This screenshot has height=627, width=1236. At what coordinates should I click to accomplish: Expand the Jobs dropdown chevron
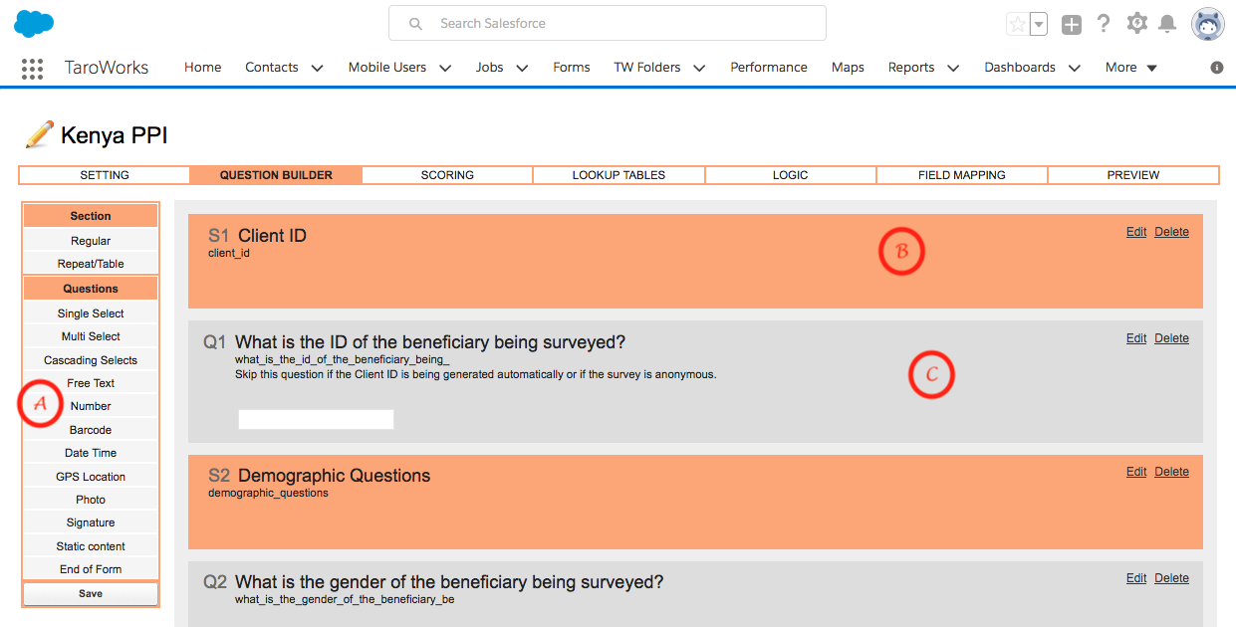522,69
